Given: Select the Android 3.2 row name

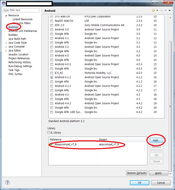Looking at the screenshot, I should 62,47.
